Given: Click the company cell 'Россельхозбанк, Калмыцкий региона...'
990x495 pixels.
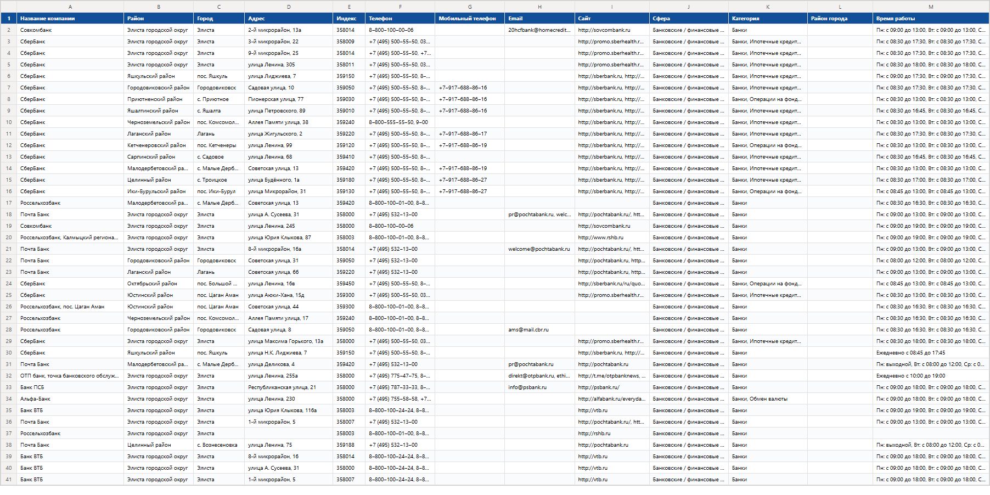Looking at the screenshot, I should coord(70,238).
